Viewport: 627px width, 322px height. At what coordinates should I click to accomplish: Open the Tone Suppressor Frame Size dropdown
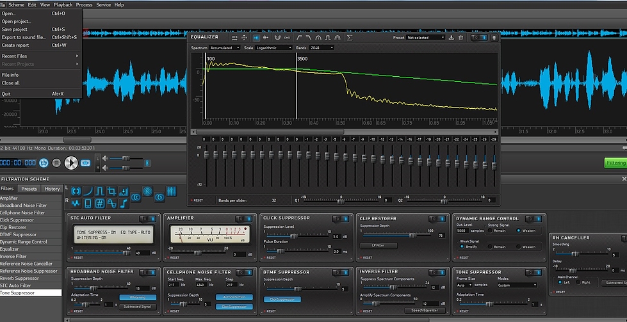[x=465, y=286]
